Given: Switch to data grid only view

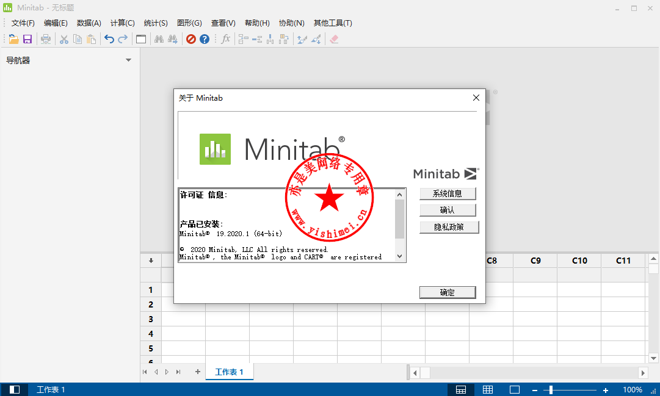Looking at the screenshot, I should click(488, 390).
